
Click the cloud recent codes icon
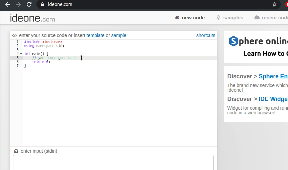[257, 18]
